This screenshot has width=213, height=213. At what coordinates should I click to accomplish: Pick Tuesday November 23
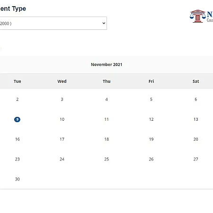click(x=18, y=159)
